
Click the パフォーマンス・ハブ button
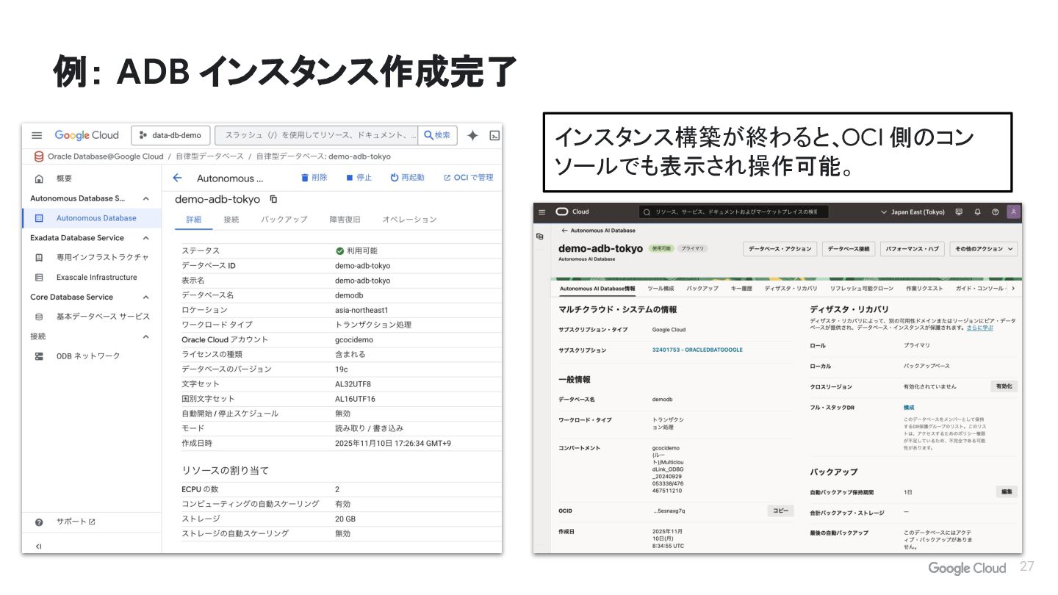click(912, 249)
